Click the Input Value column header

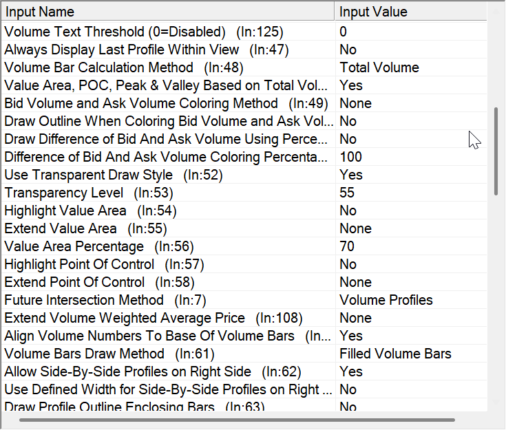pos(411,12)
